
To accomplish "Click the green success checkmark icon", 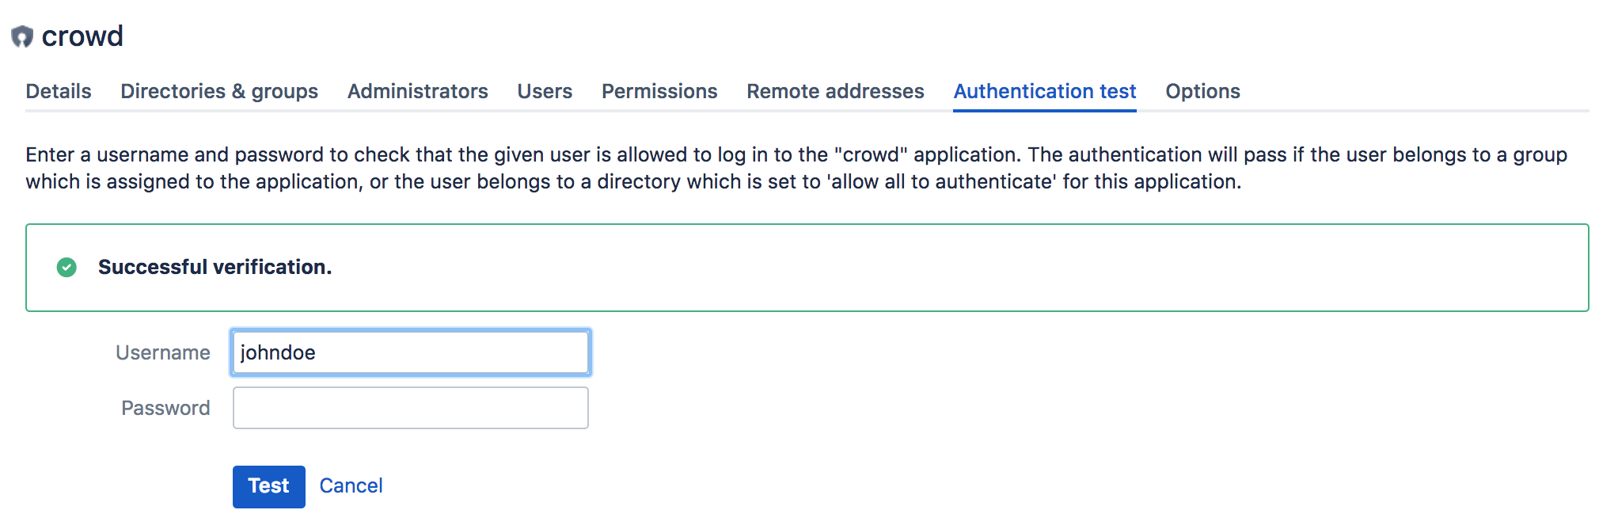I will point(66,268).
